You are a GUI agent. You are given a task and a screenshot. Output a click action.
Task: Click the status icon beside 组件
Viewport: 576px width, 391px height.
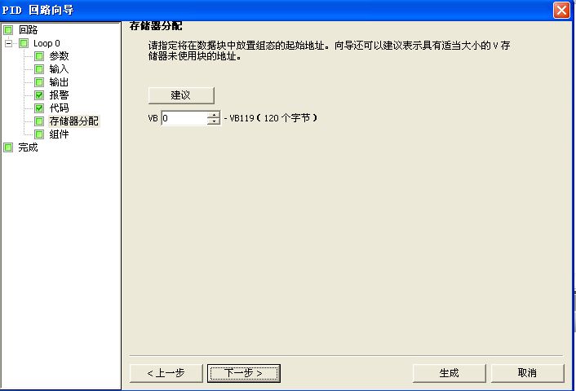click(39, 134)
